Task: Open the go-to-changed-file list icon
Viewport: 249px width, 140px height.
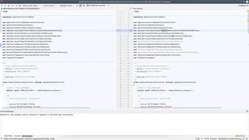Action: (x=20, y=5)
